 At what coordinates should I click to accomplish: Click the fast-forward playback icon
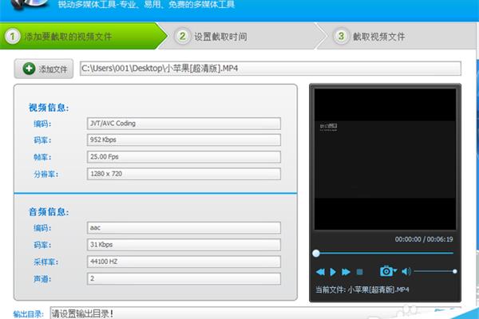coord(346,272)
